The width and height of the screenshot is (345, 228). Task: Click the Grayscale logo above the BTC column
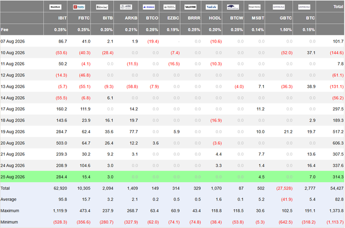[x=304, y=7]
